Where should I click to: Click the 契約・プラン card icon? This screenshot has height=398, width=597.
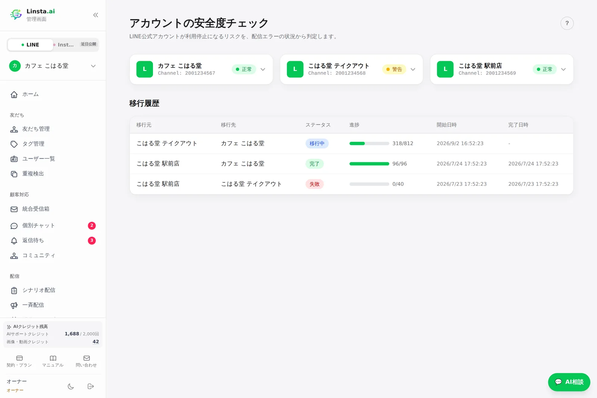[x=19, y=358]
